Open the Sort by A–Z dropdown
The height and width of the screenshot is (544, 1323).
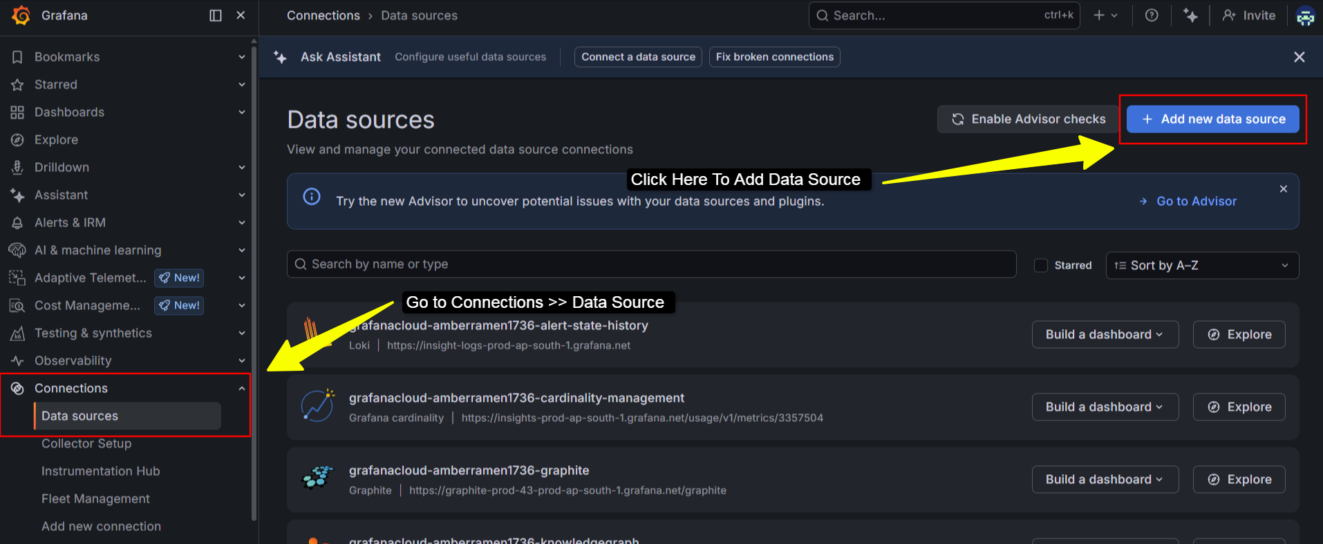click(1202, 265)
